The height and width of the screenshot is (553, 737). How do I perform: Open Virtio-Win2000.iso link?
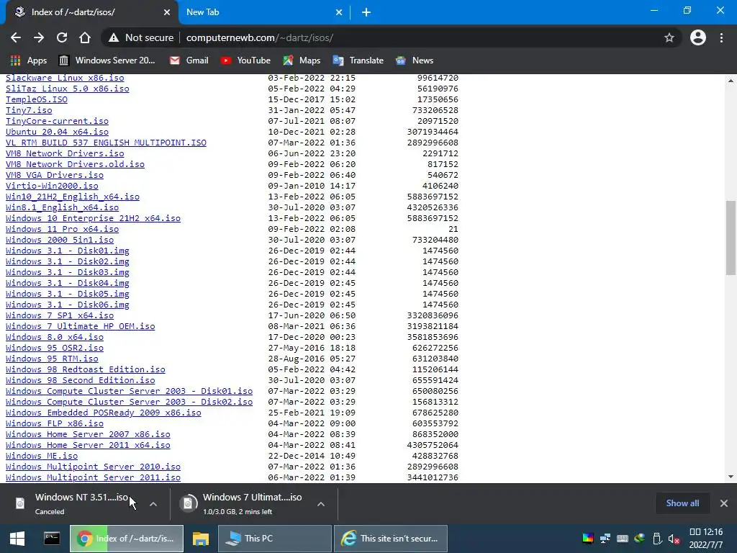52,186
